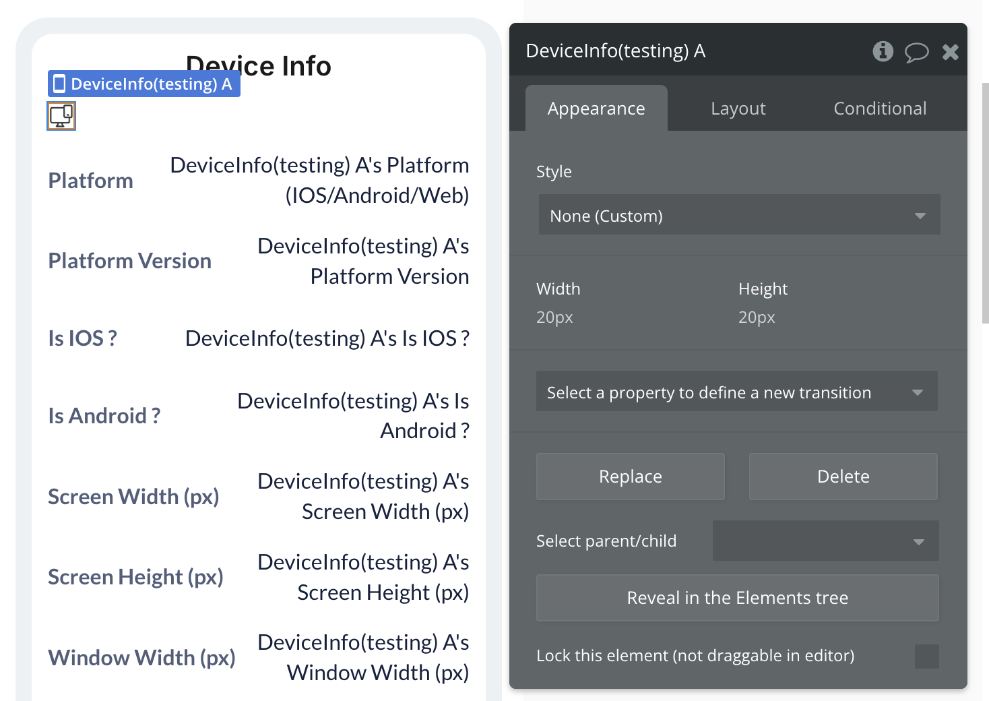Screen dimensions: 989x701
Task: Click the info icon in the panel header
Action: click(883, 51)
